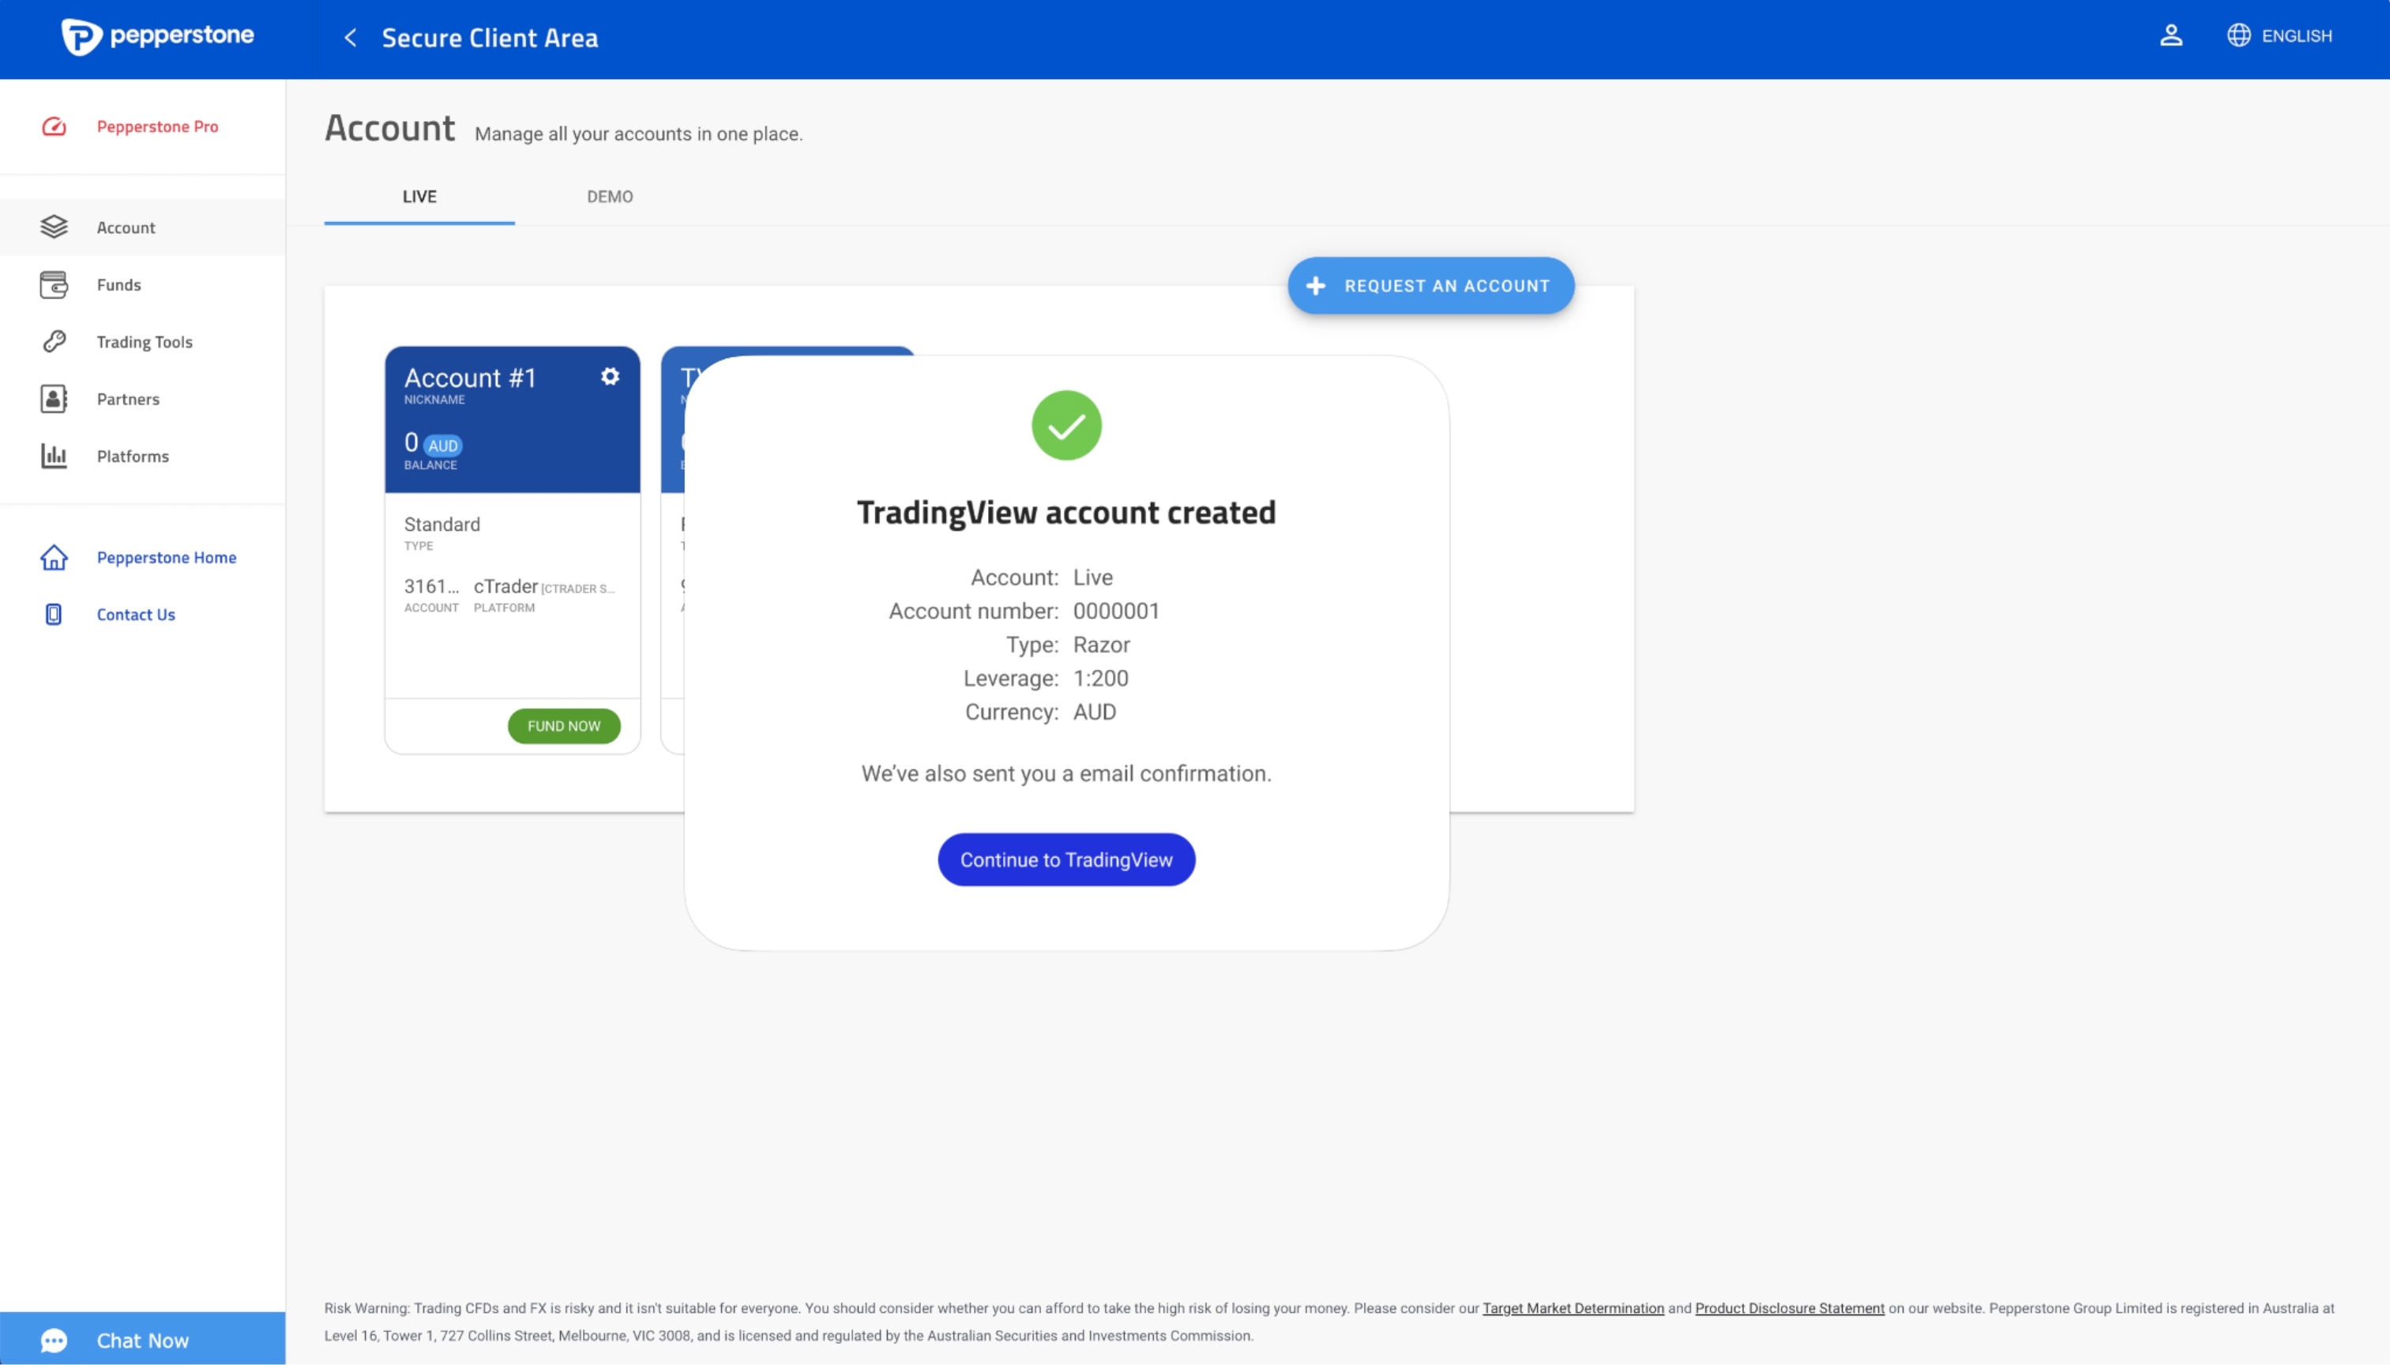Open Target Market Determination link
Viewport: 2390px width, 1365px height.
point(1573,1308)
